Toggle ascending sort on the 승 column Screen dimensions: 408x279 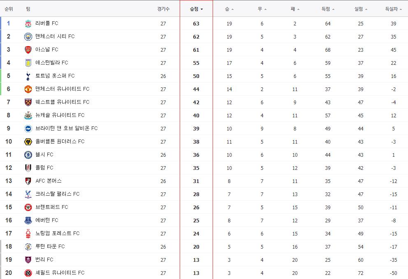(x=233, y=8)
